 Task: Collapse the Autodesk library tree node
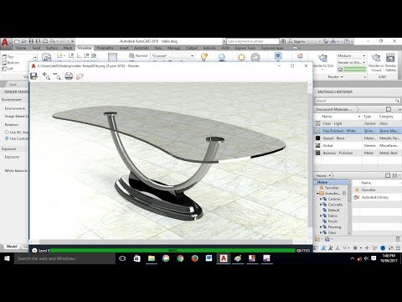coord(317,194)
